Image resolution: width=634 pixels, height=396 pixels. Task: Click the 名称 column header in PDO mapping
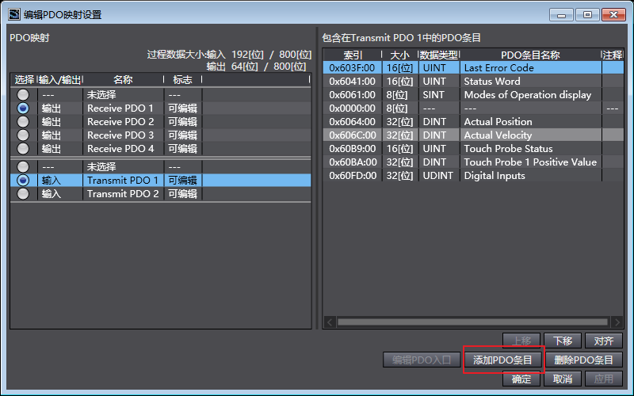coord(123,80)
